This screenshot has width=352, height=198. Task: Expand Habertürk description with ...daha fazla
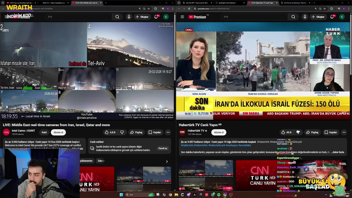click(x=337, y=152)
